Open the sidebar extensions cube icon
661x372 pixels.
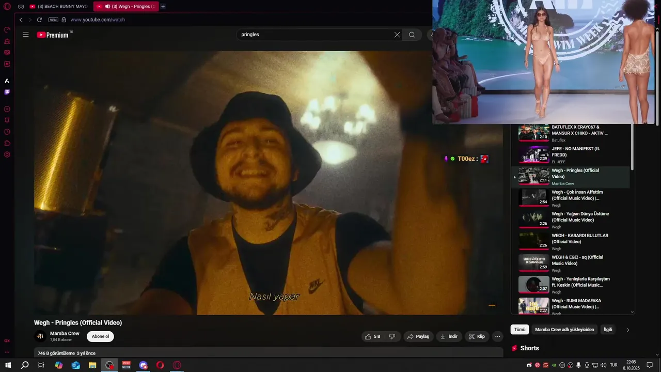tap(7, 143)
